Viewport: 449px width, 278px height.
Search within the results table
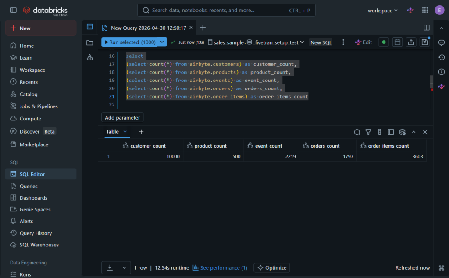pos(357,132)
